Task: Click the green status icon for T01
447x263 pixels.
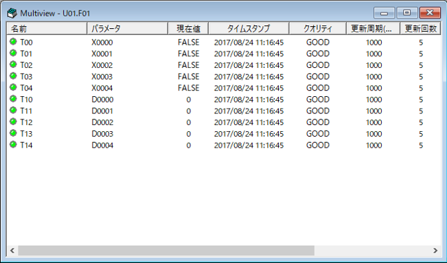Action: [13, 53]
